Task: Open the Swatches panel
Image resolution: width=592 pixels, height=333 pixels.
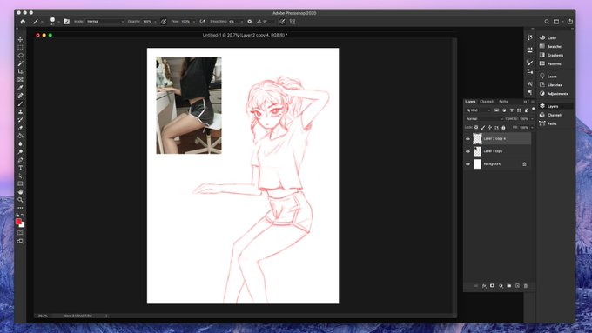Action: 555,46
